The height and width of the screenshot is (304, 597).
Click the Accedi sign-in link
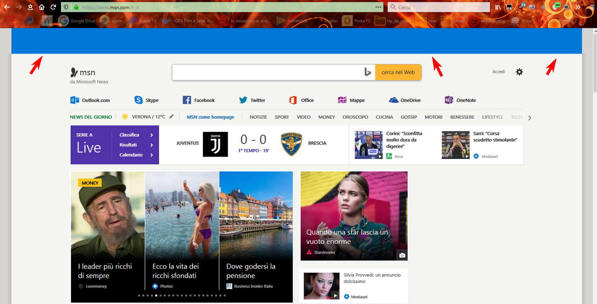[499, 72]
